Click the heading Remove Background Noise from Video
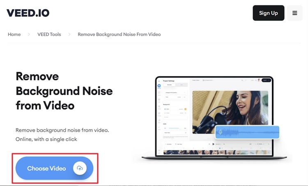308x186 pixels. (x=64, y=91)
